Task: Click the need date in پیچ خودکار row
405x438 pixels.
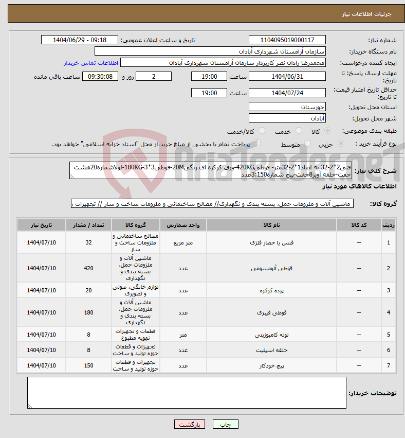Action: (x=41, y=365)
